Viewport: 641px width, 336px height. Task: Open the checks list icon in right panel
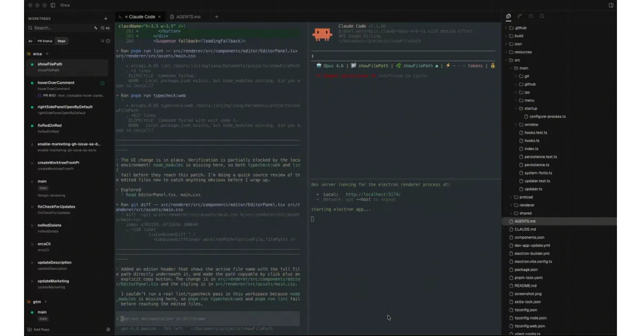click(531, 17)
